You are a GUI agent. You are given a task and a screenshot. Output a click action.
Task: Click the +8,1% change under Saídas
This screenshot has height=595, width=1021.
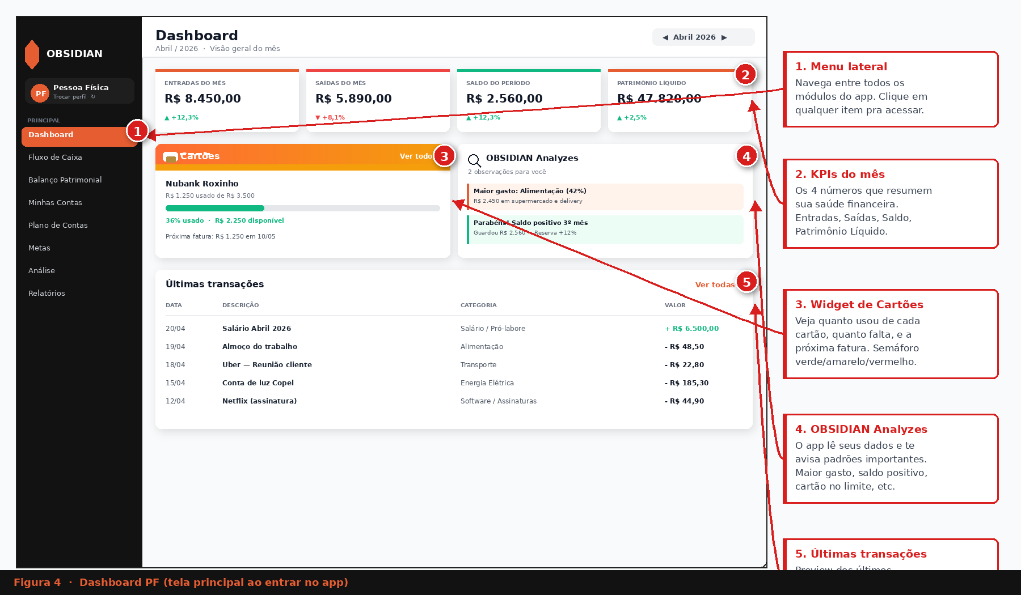[x=330, y=118]
